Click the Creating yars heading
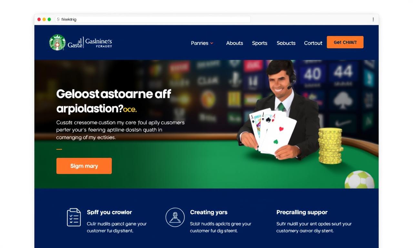 [x=209, y=212]
